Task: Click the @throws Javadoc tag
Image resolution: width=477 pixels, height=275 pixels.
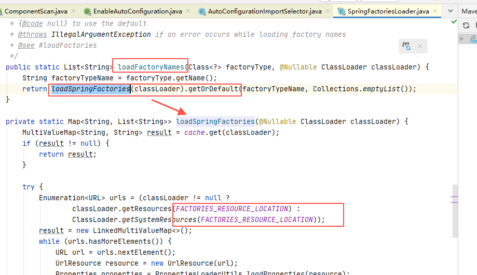Action: 33,34
